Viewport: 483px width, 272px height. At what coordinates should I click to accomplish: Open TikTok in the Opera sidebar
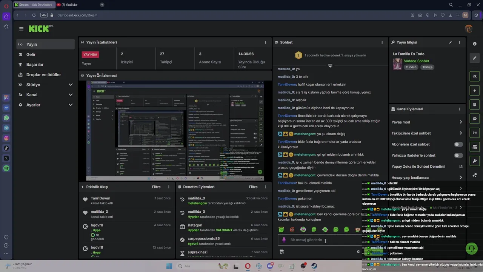[6, 148]
